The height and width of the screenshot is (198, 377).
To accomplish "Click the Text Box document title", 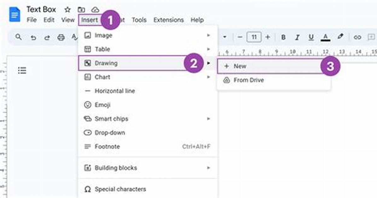I will [x=41, y=9].
